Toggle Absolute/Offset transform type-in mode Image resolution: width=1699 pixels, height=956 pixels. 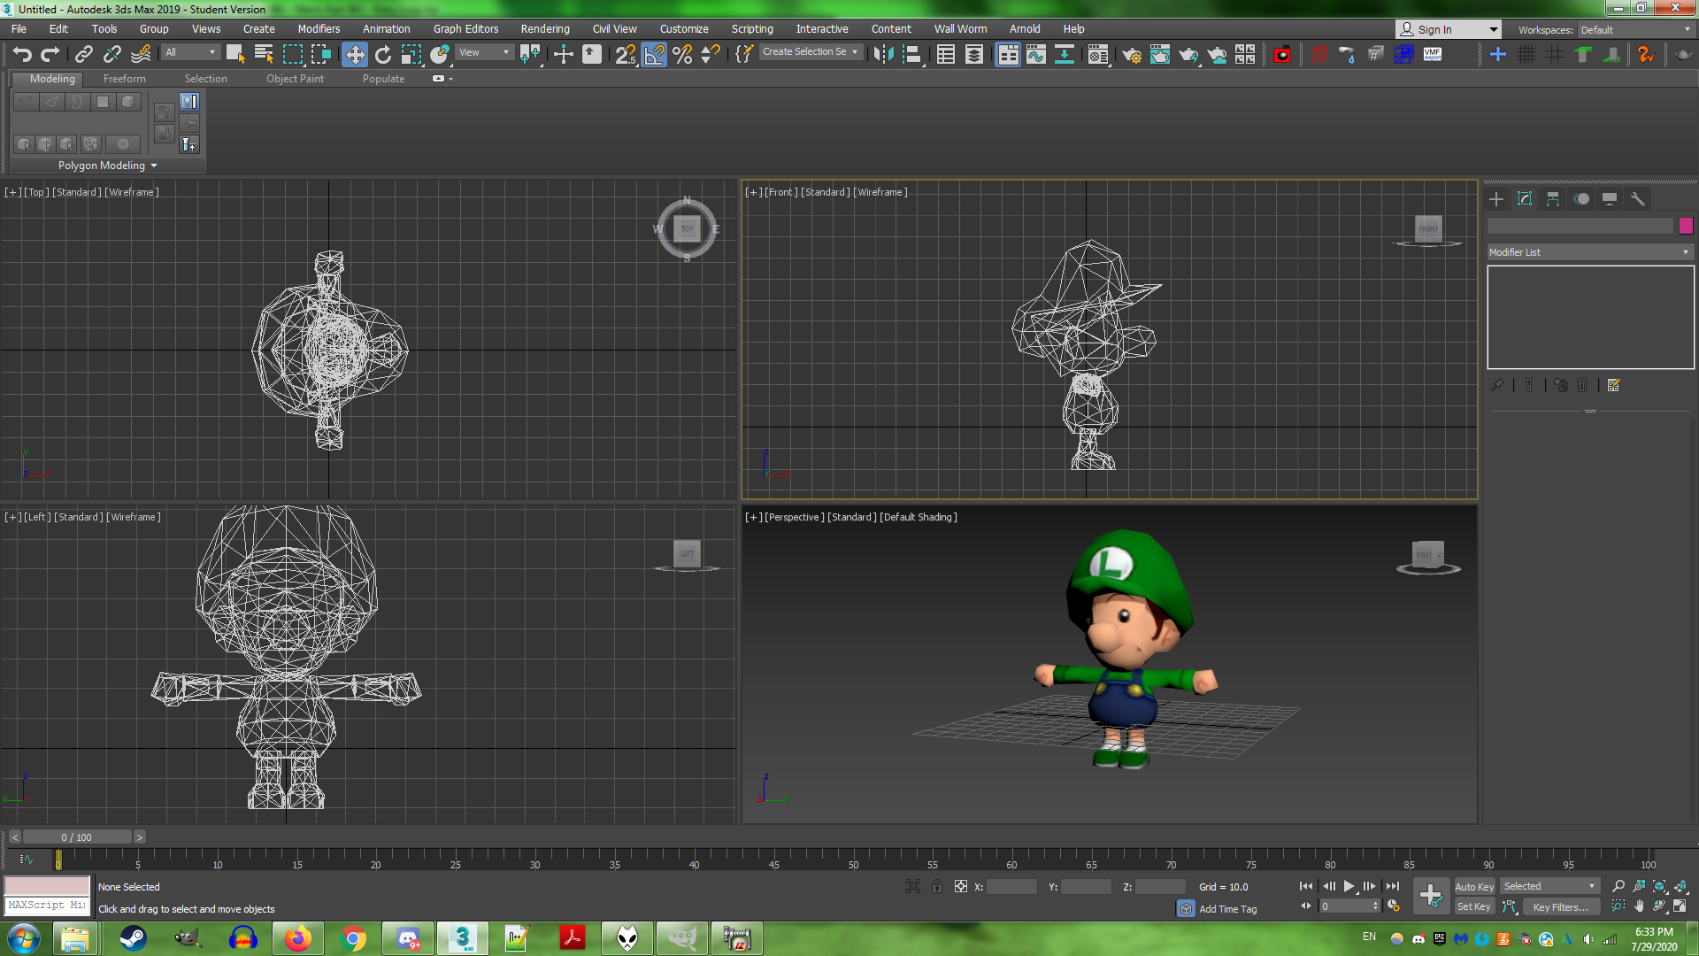point(961,886)
